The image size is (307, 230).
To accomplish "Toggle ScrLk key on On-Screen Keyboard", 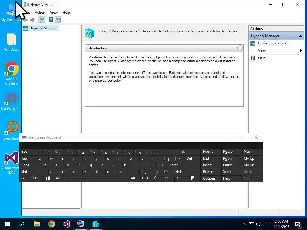I will click(x=231, y=172).
